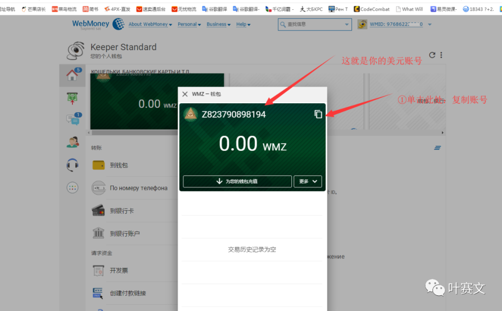Choose По номеру телефона transfer option
Viewport: 502px width, 311px height.
tap(138, 188)
